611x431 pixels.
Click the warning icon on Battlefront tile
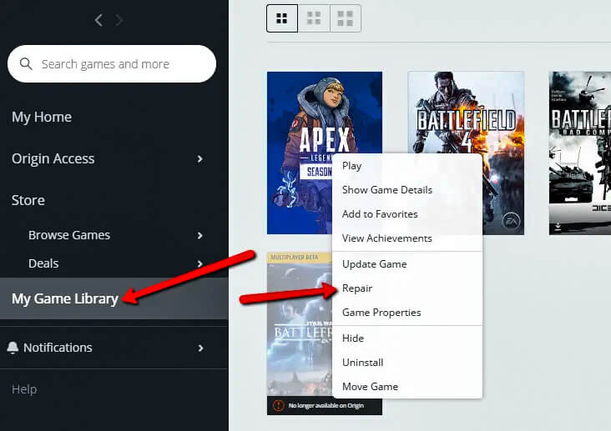coord(278,405)
